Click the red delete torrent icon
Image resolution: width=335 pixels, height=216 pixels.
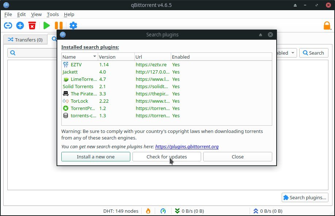32,25
